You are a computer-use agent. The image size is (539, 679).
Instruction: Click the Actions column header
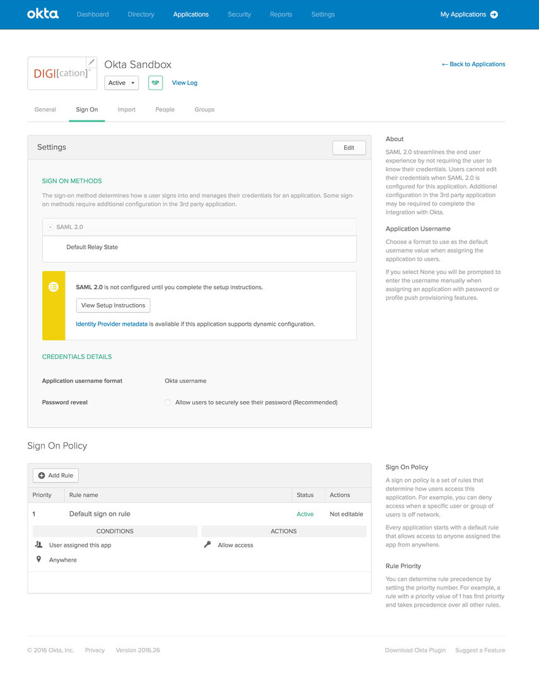click(x=340, y=495)
